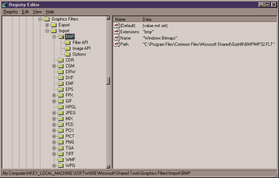
Task: Expand the JPEG key node
Action: tap(54, 113)
